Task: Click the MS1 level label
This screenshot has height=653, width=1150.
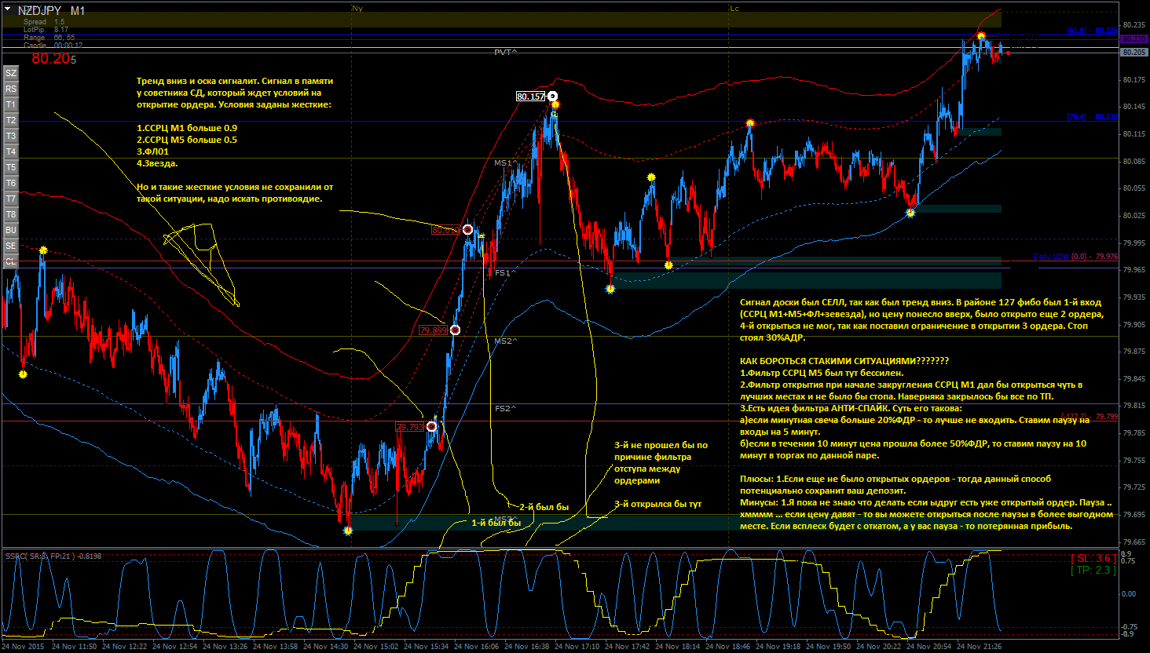Action: [504, 163]
